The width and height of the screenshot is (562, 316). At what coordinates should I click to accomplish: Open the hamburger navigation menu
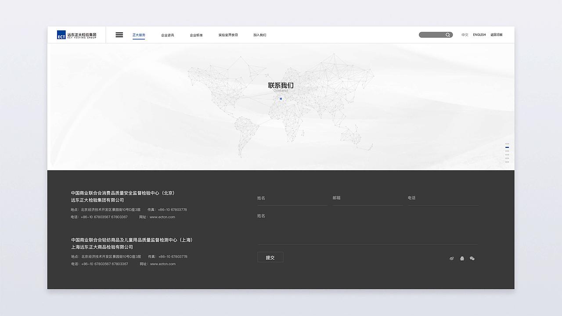[x=119, y=35]
